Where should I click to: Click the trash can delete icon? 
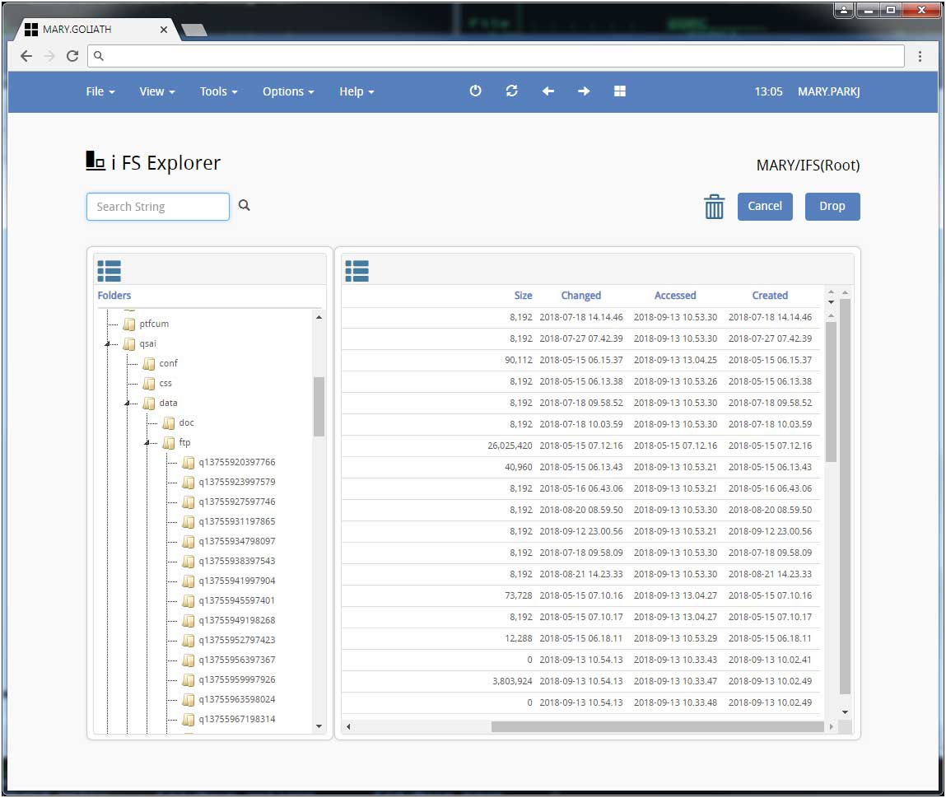(x=714, y=207)
